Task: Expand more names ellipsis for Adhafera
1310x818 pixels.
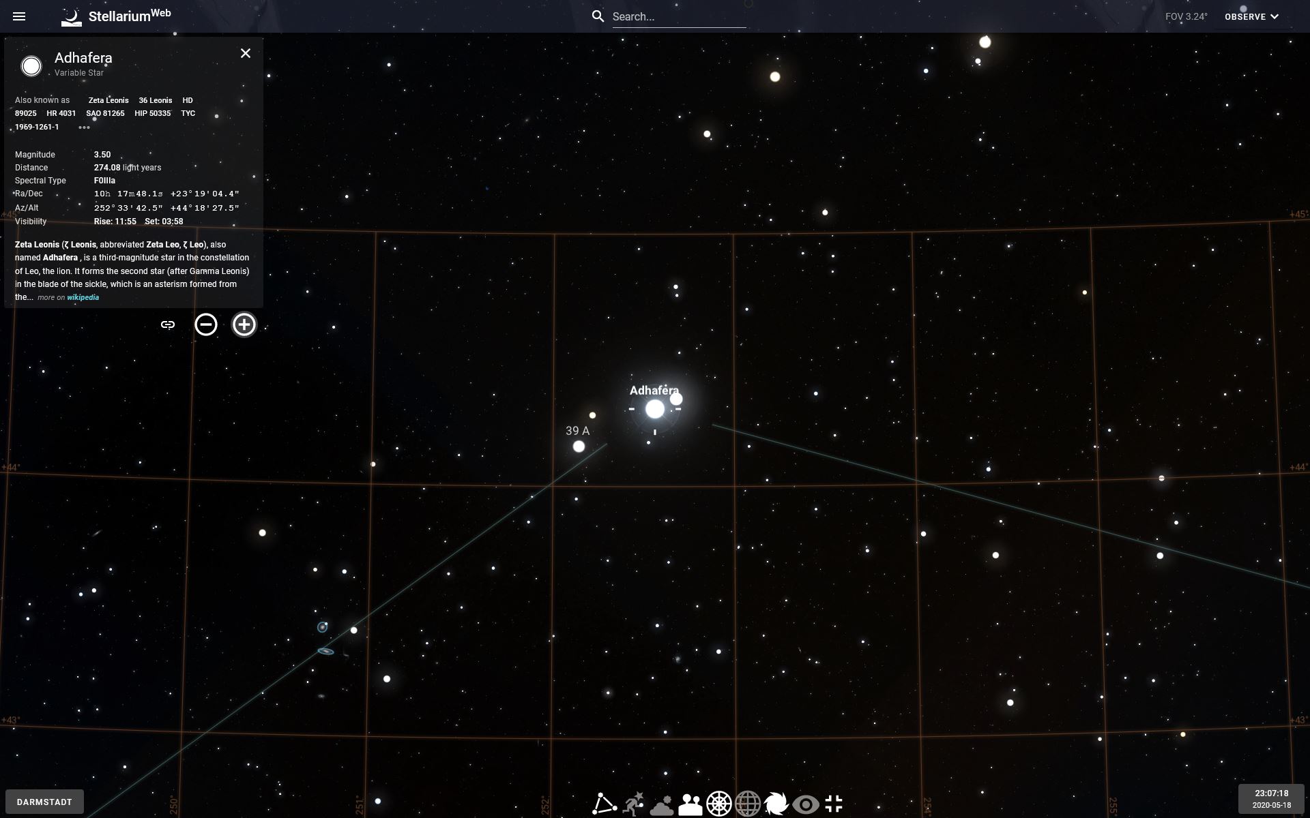Action: [84, 127]
